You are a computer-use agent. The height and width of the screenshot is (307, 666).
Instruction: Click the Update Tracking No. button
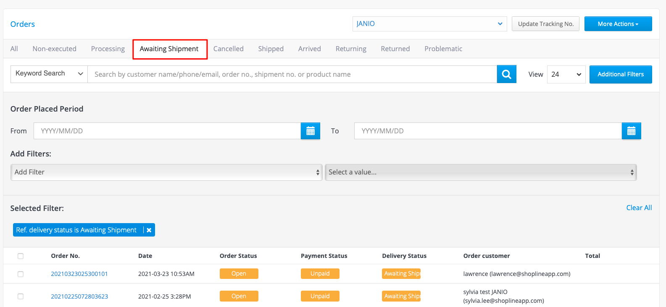coord(545,24)
